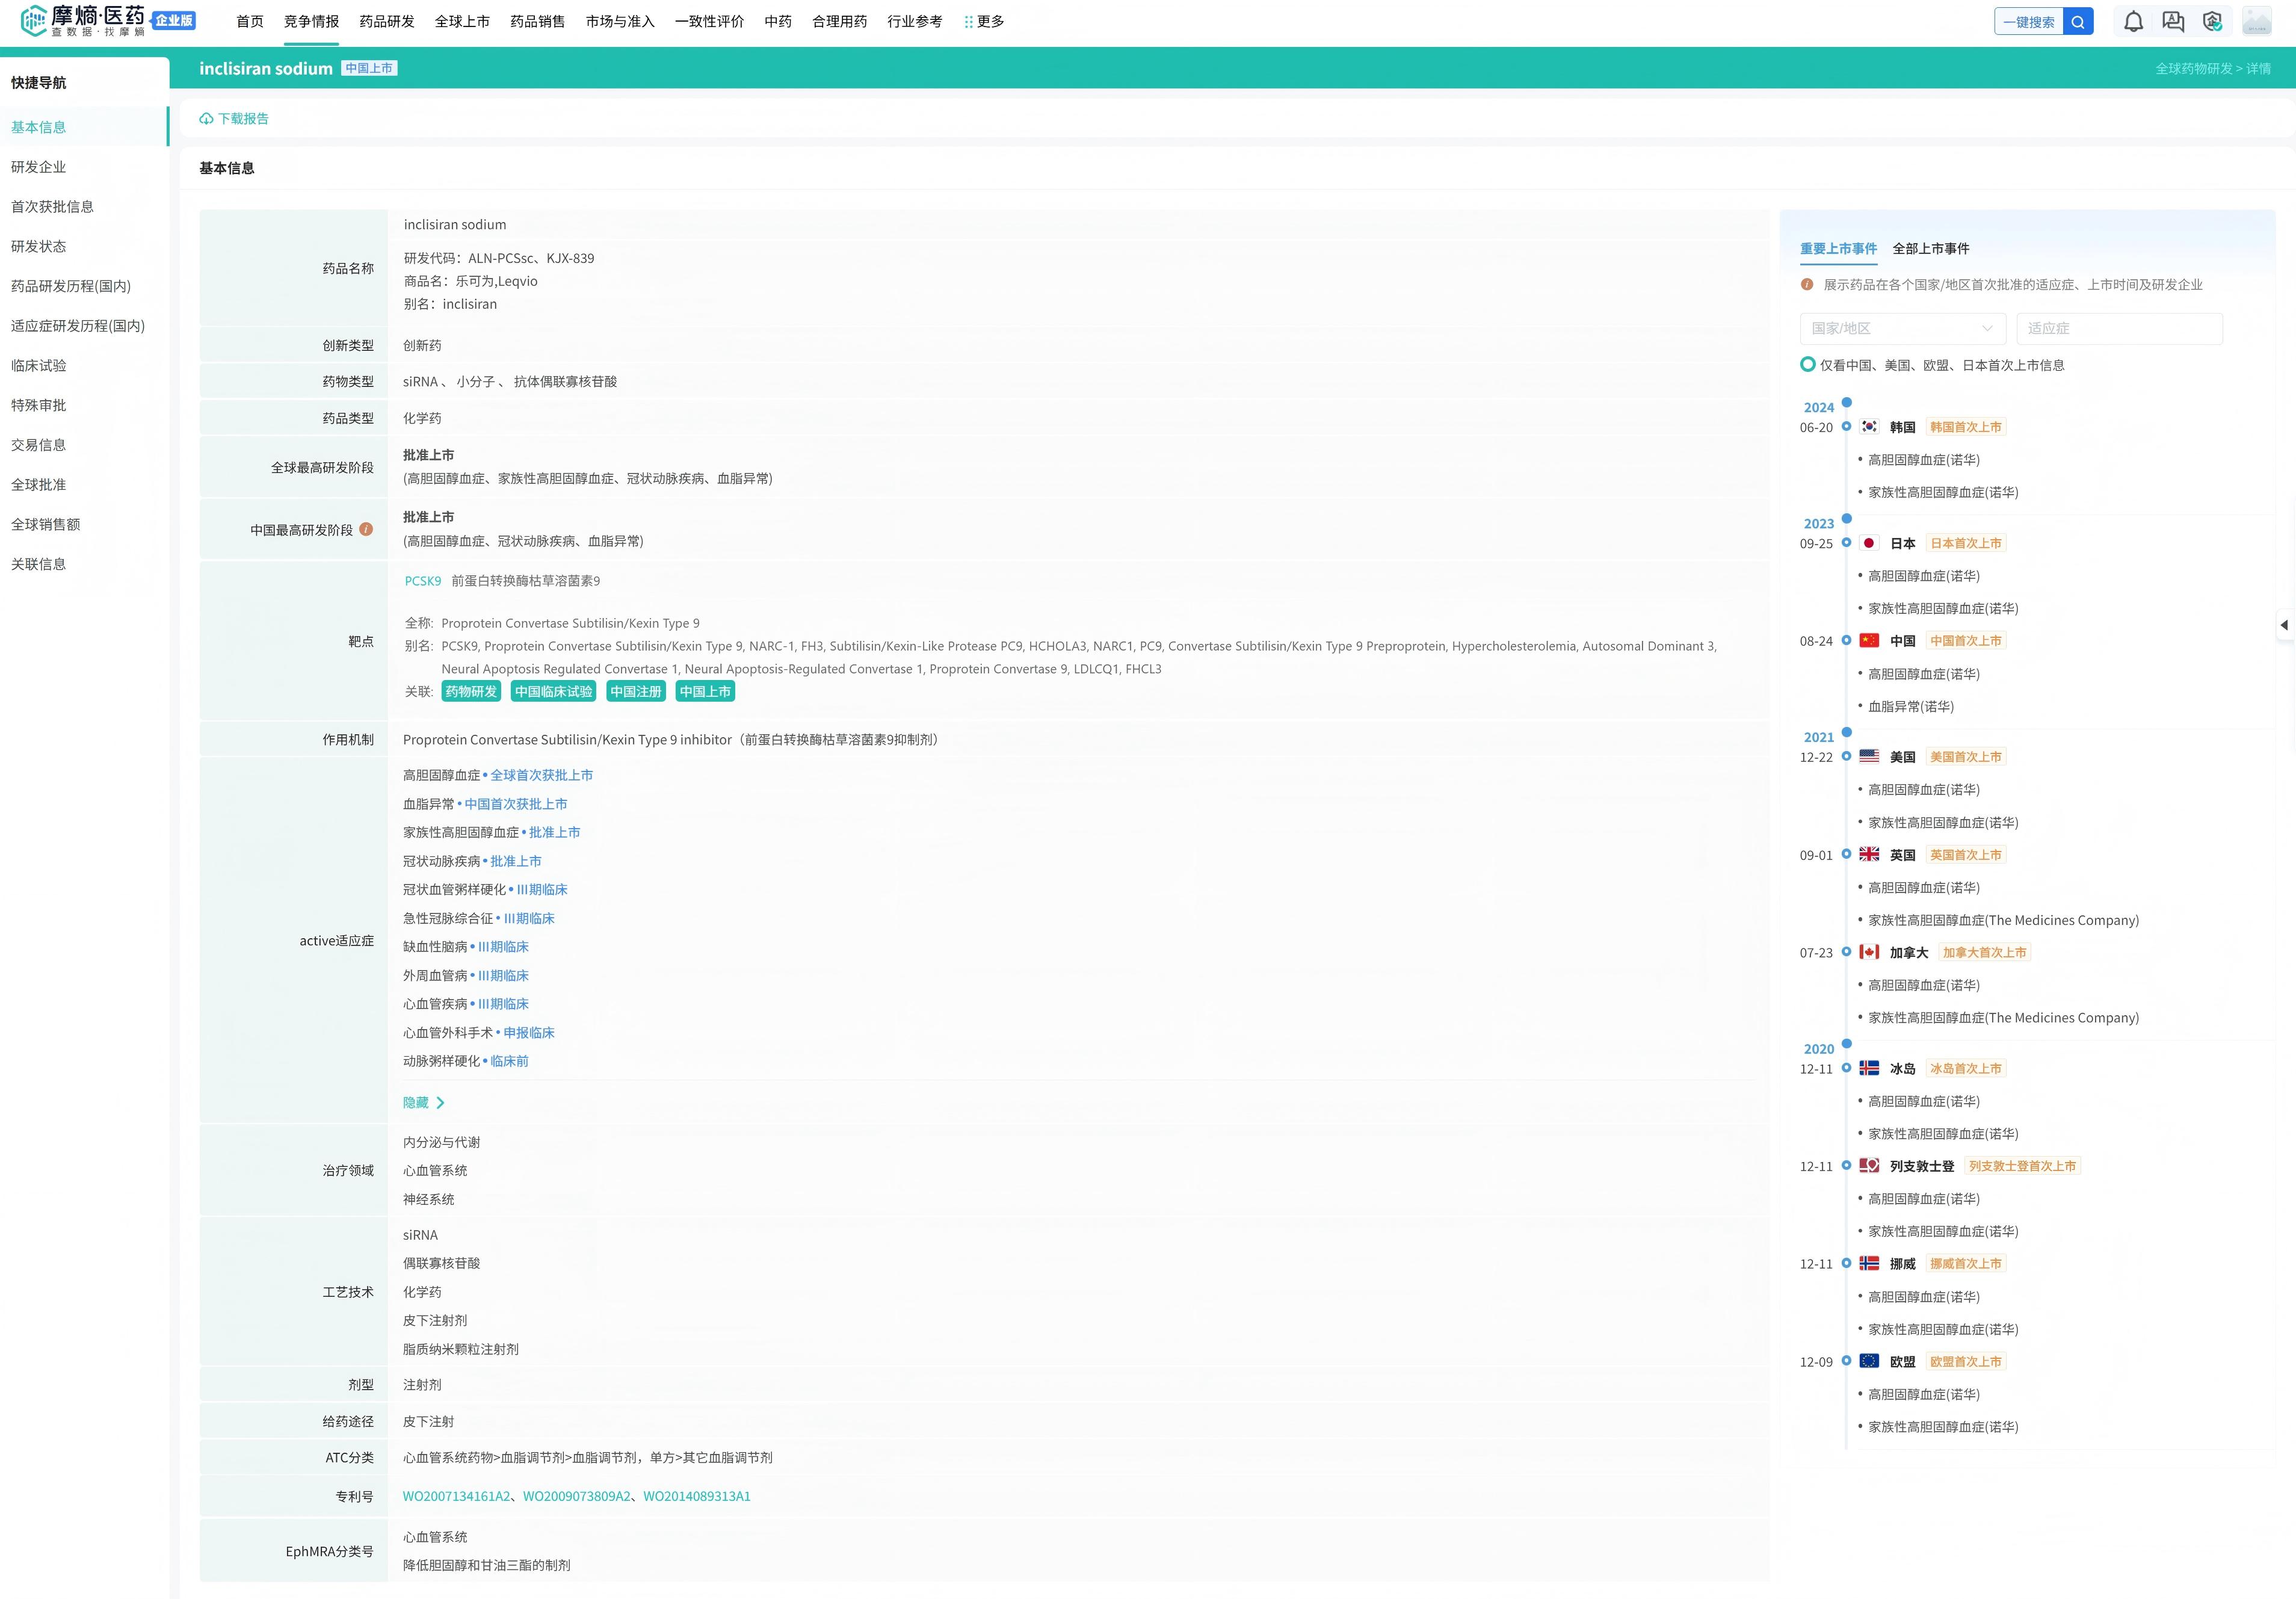Click the 2021 12-22 USA timeline marker
Viewport: 2296px width, 1599px height.
point(1847,757)
